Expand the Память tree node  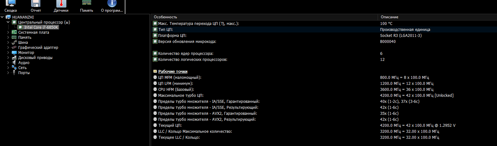(x=8, y=38)
